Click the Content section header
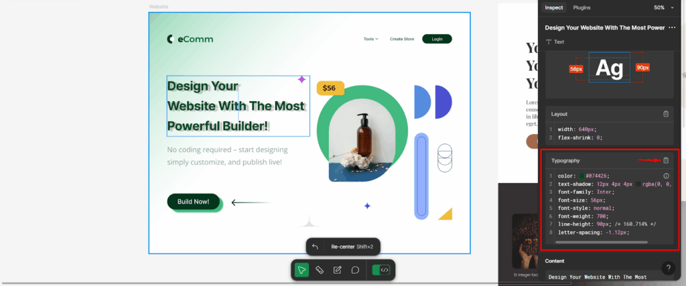686x286 pixels. (555, 261)
